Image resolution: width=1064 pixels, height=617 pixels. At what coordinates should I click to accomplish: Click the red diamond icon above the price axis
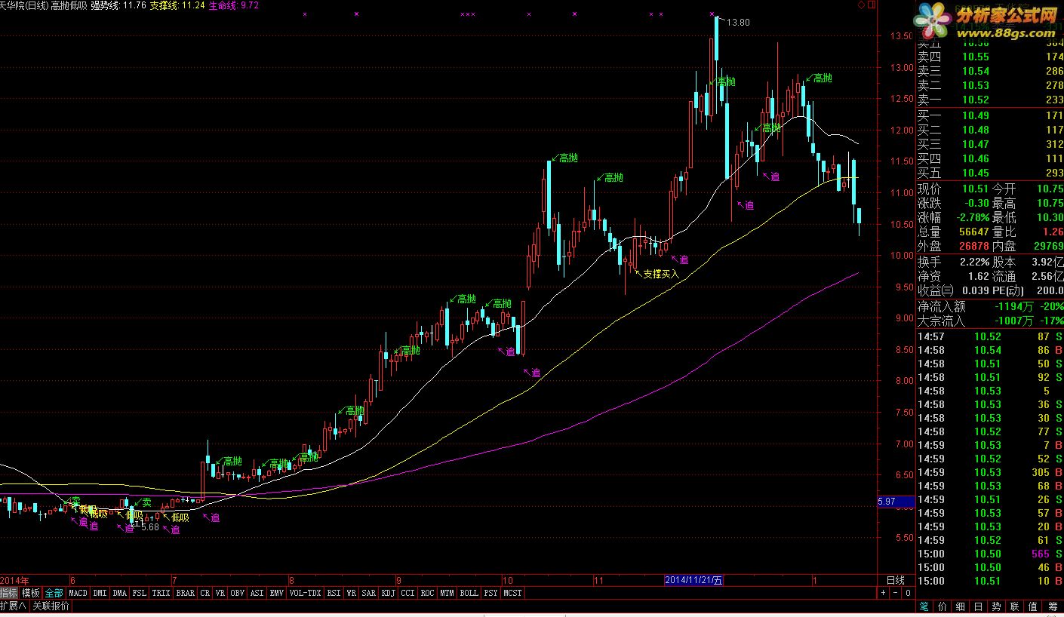(x=862, y=5)
